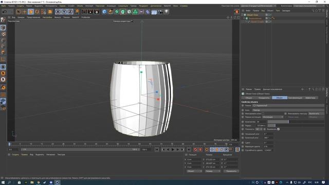This screenshot has height=185, width=329.
Task: Click the Undo arrow in the top toolbar
Action: 5,12
